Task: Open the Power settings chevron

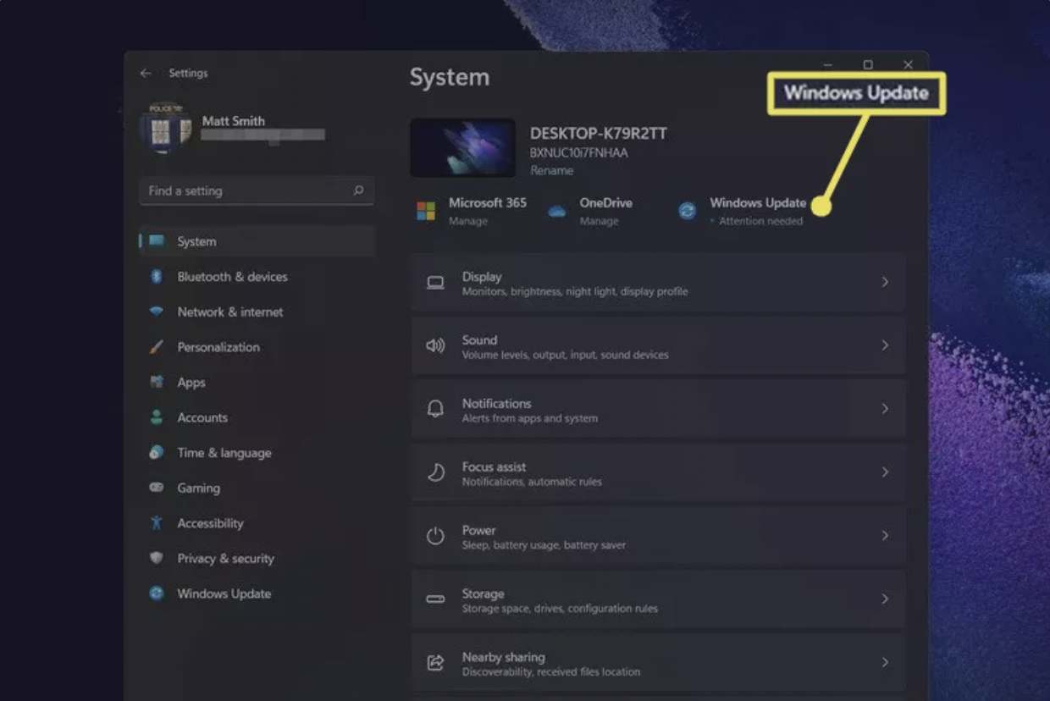Action: 886,536
